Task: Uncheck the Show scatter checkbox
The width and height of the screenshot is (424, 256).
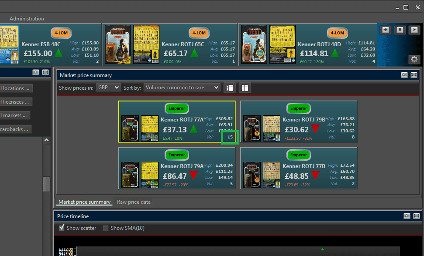Action: [x=62, y=228]
